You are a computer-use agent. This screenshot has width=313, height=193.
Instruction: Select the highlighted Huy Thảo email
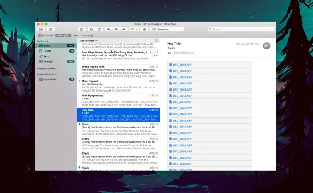(118, 115)
